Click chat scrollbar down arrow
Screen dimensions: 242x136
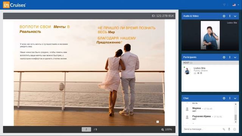pos(236,122)
